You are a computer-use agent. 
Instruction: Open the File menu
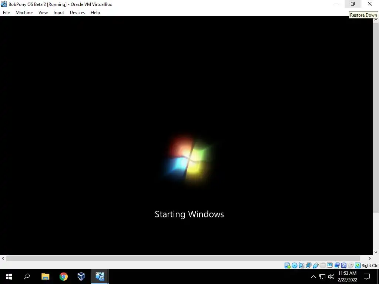click(x=6, y=13)
